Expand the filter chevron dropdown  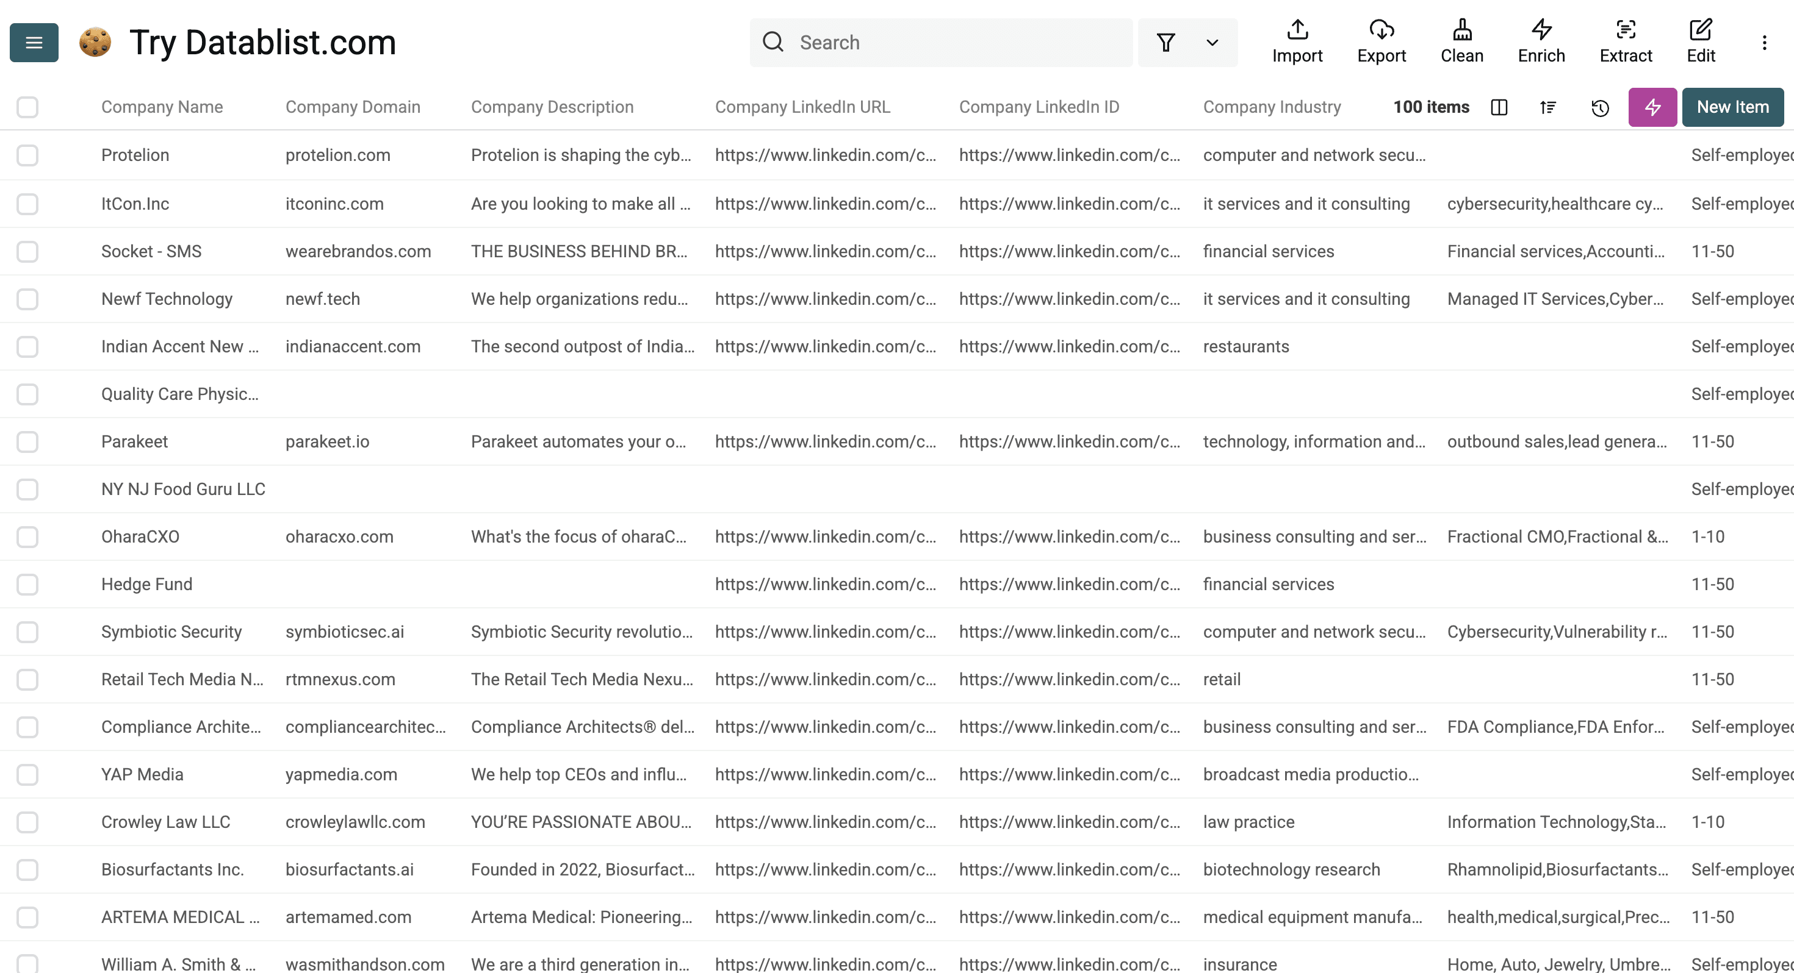[x=1212, y=43]
